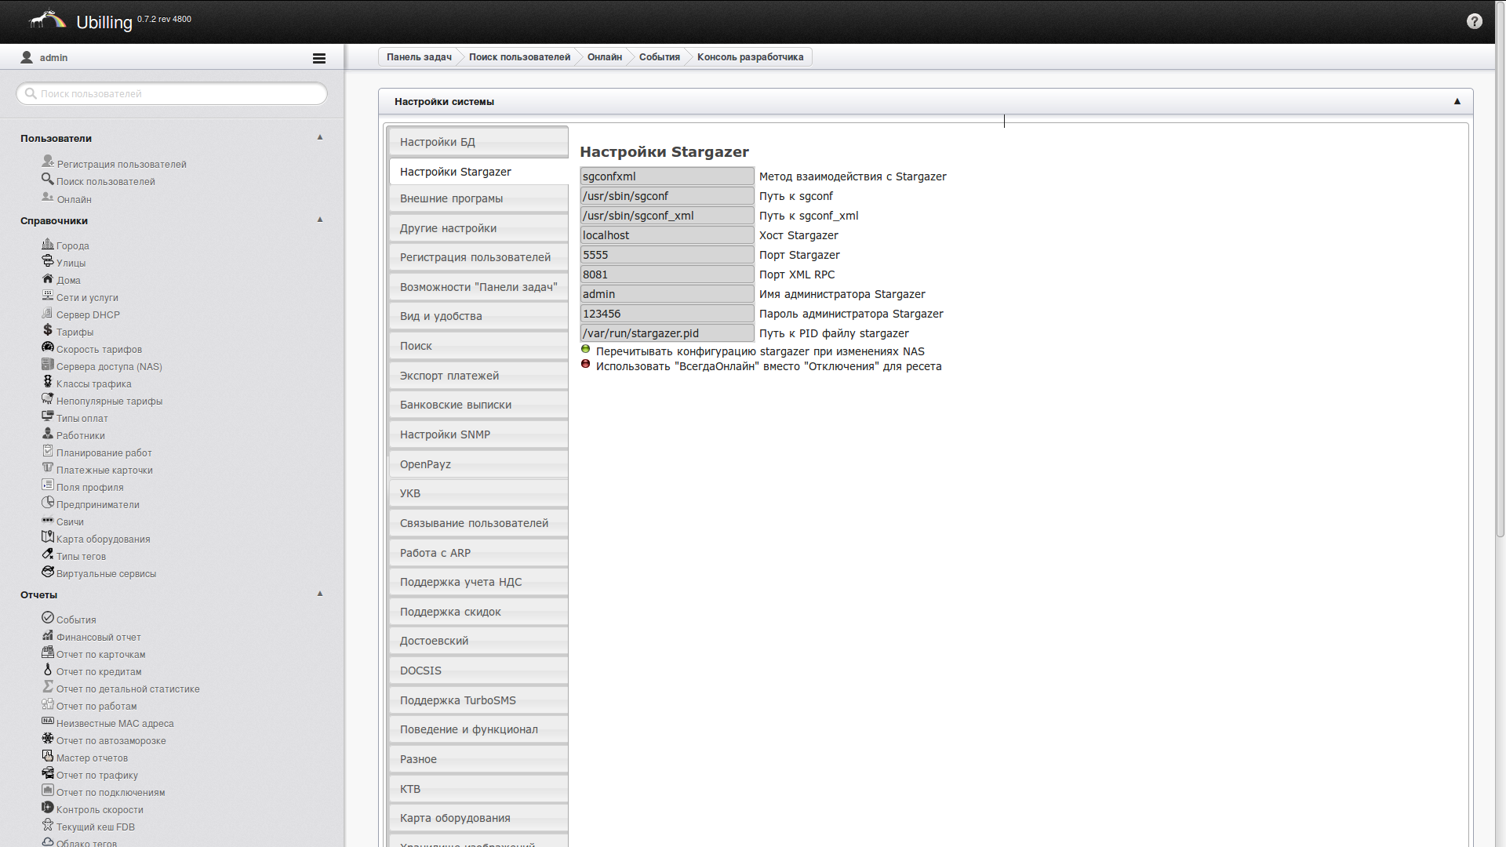Click the Платежные карточки icon
The height and width of the screenshot is (847, 1506).
pos(48,467)
